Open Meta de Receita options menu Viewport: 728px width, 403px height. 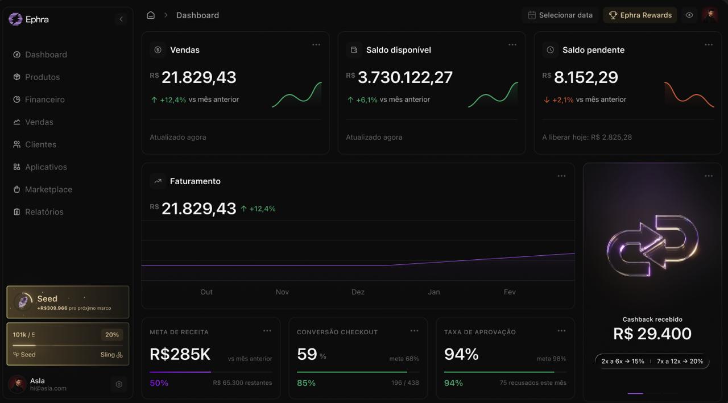click(x=267, y=330)
